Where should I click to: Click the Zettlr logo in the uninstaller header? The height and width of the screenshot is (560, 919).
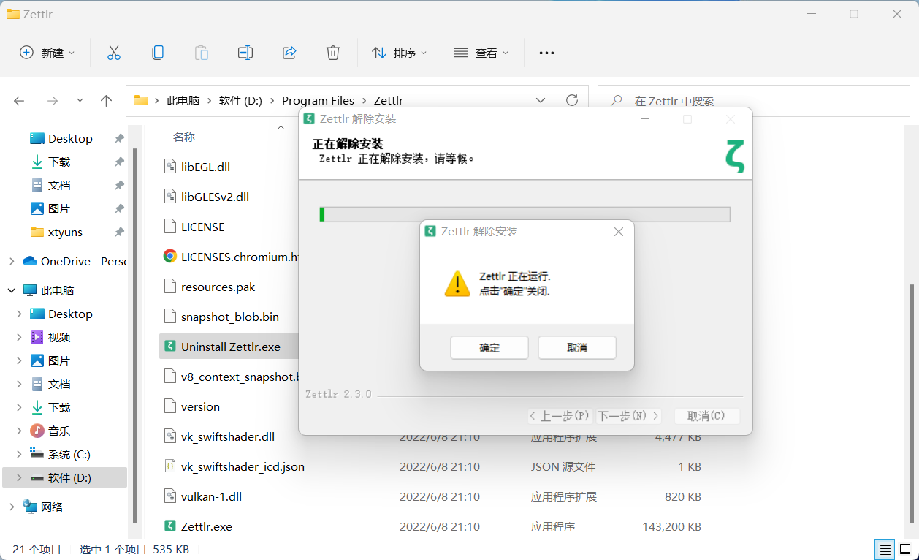coord(734,156)
